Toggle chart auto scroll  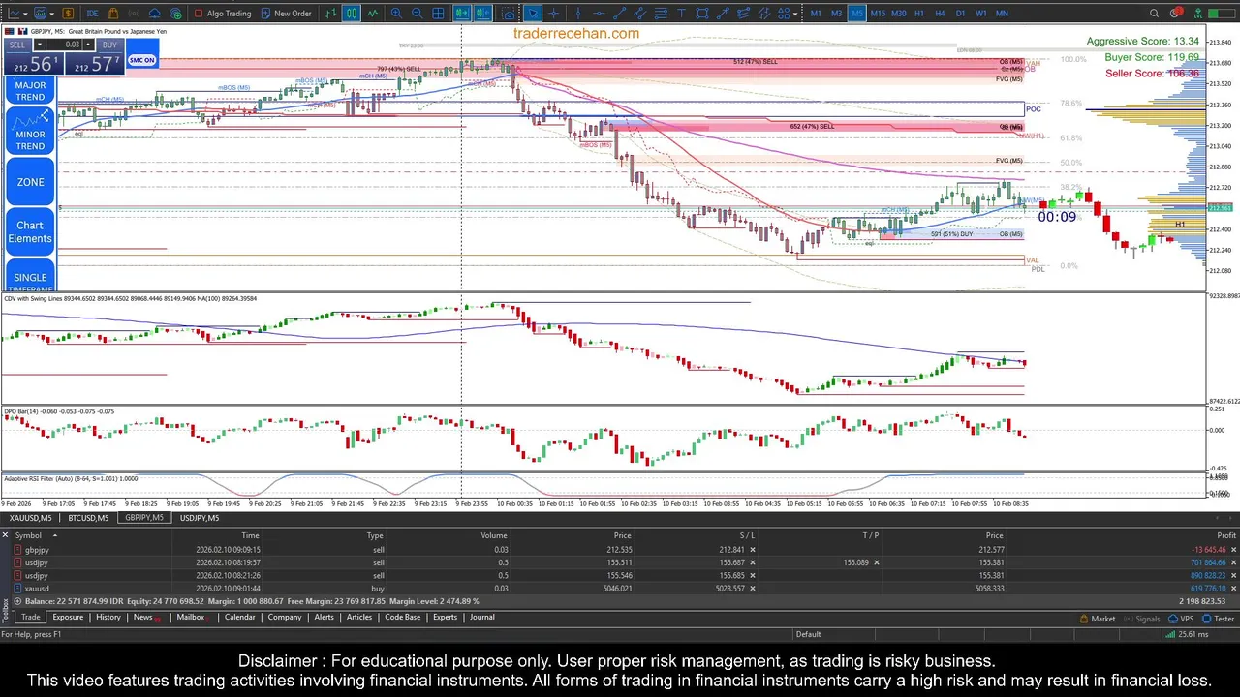[x=462, y=14]
